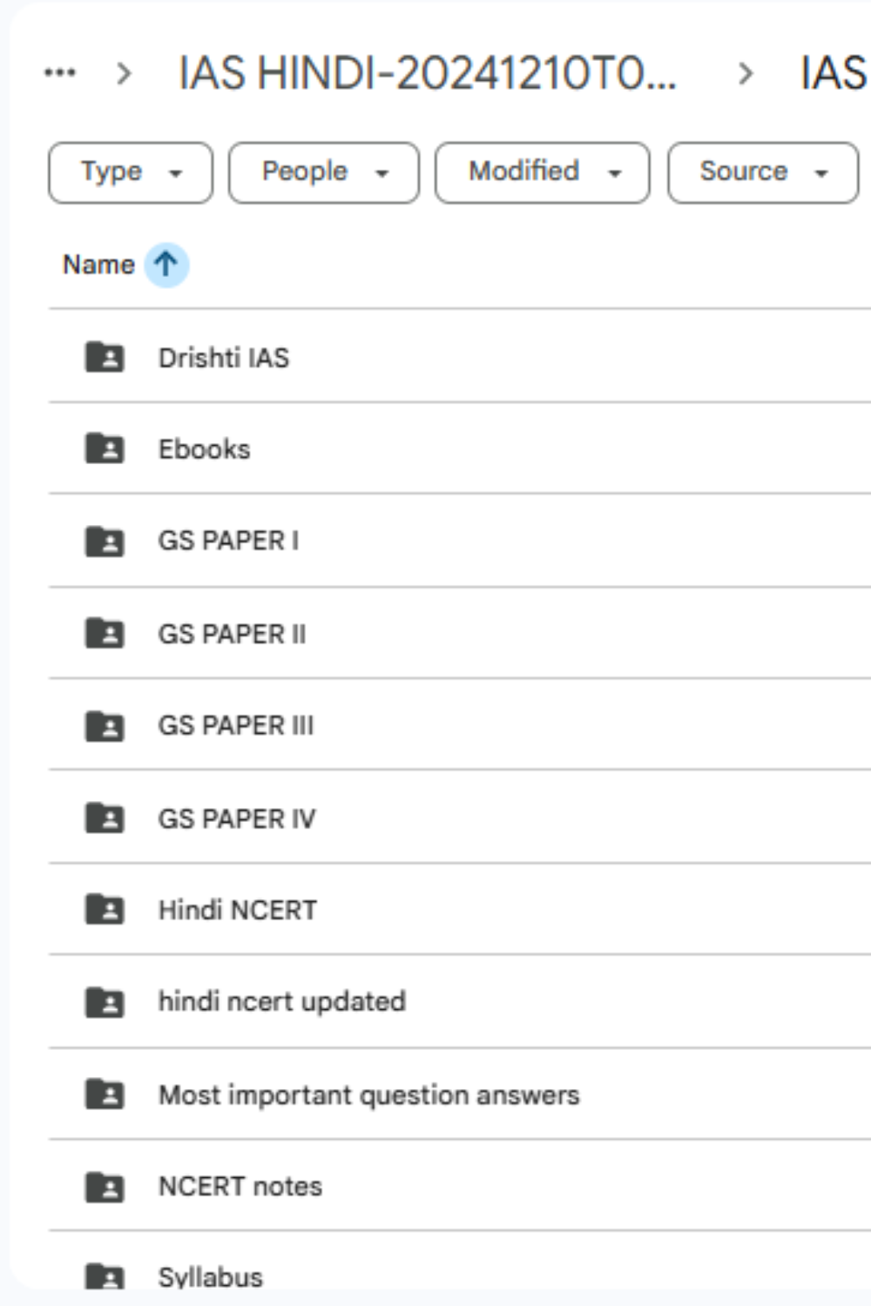Click the Syllabus folder icon
Screen dimensions: 871x1306
click(105, 1276)
